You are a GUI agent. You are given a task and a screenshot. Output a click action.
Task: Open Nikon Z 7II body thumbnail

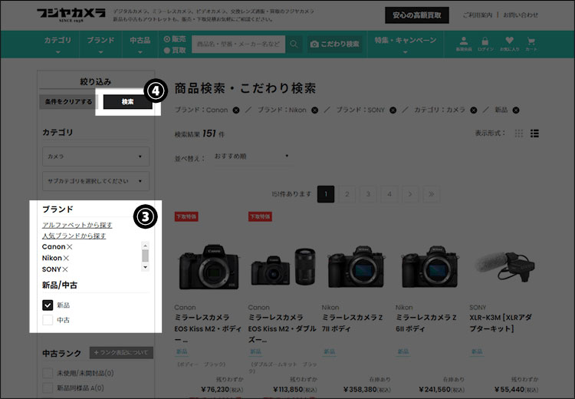click(356, 267)
